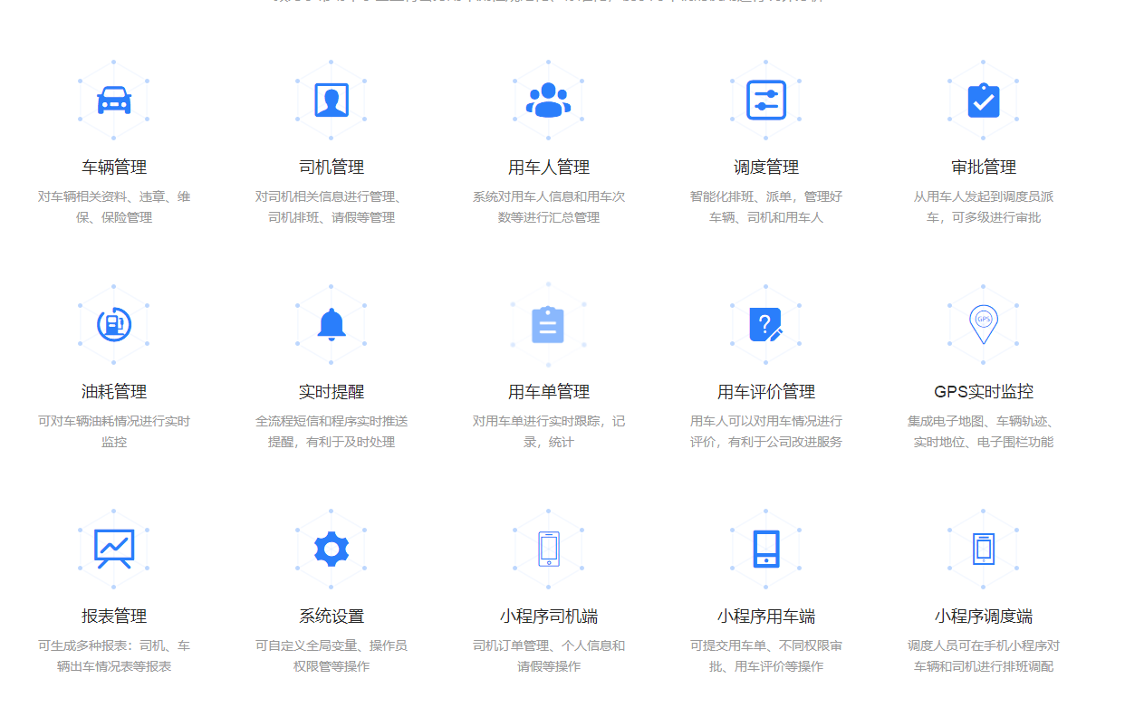Click the 报表管理 heading
The height and width of the screenshot is (717, 1144).
click(x=113, y=616)
